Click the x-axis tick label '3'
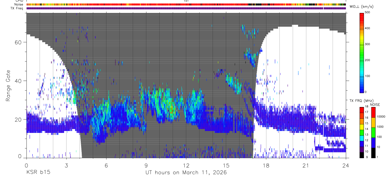 [66, 165]
